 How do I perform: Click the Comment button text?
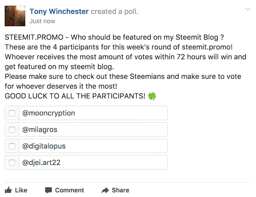click(69, 190)
